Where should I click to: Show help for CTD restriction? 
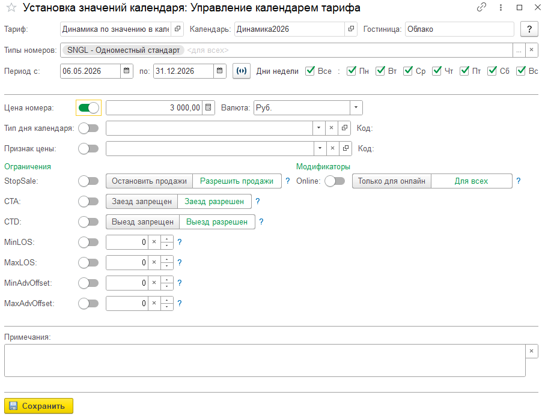[261, 222]
